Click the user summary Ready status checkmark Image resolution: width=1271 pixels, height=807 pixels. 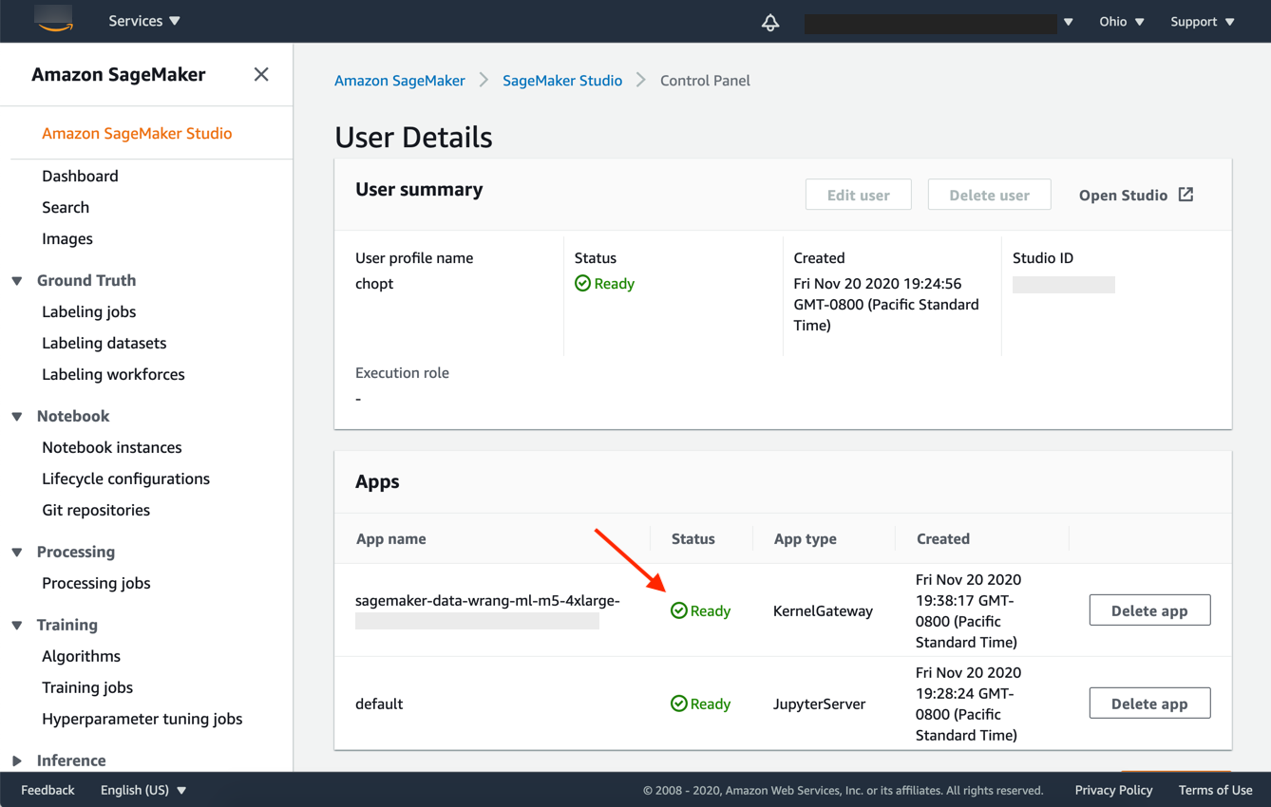click(x=582, y=283)
